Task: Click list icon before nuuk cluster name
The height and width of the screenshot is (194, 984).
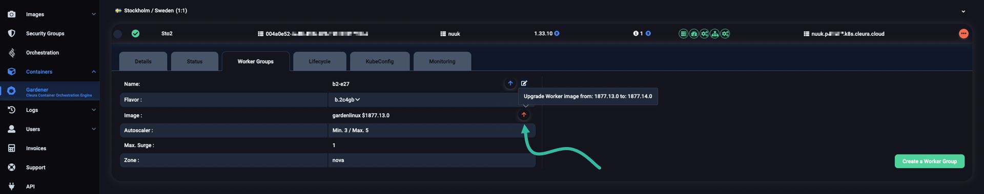Action: [x=443, y=34]
